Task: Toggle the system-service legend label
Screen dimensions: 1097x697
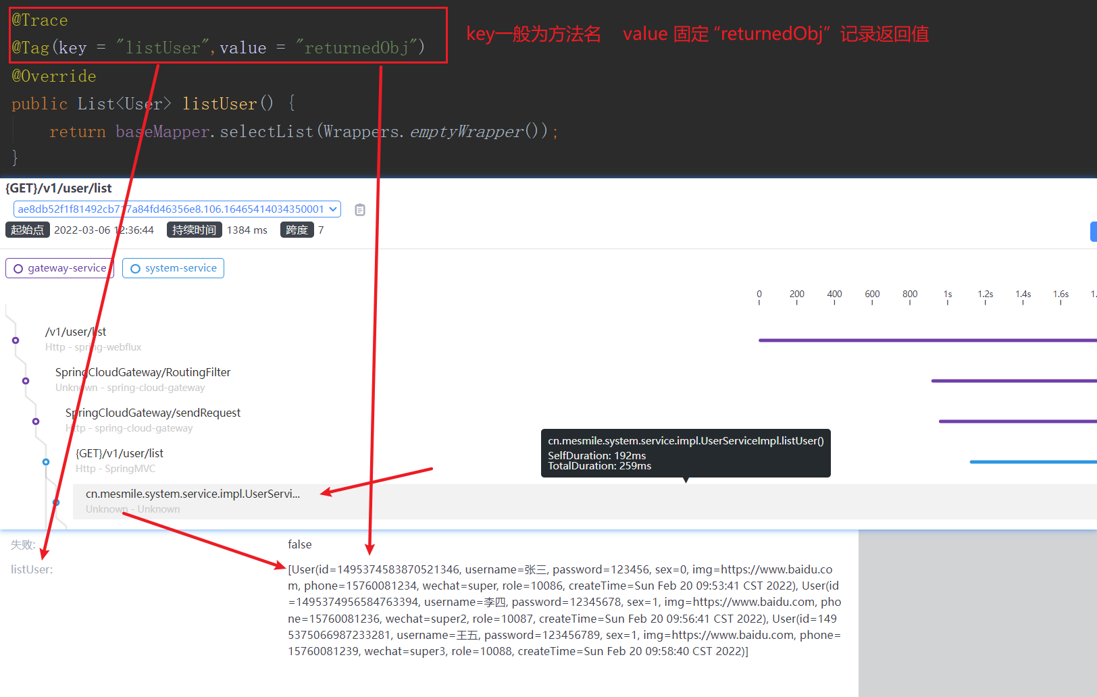Action: pyautogui.click(x=180, y=268)
